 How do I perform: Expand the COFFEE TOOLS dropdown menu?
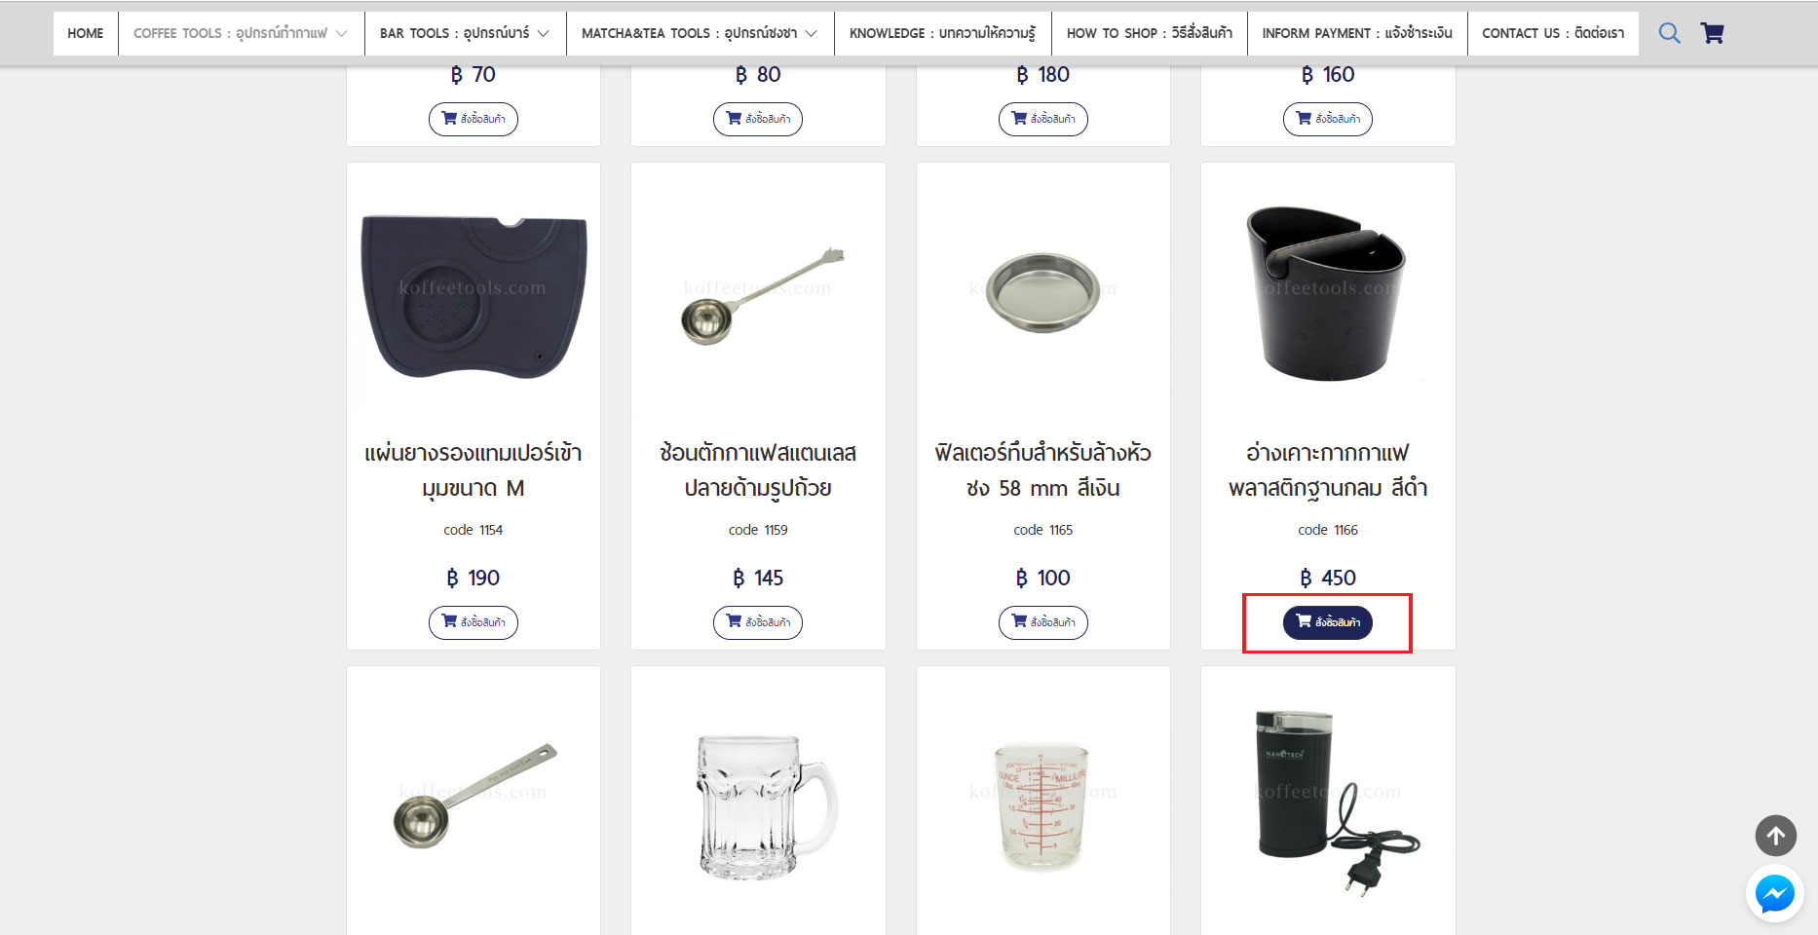click(x=241, y=33)
